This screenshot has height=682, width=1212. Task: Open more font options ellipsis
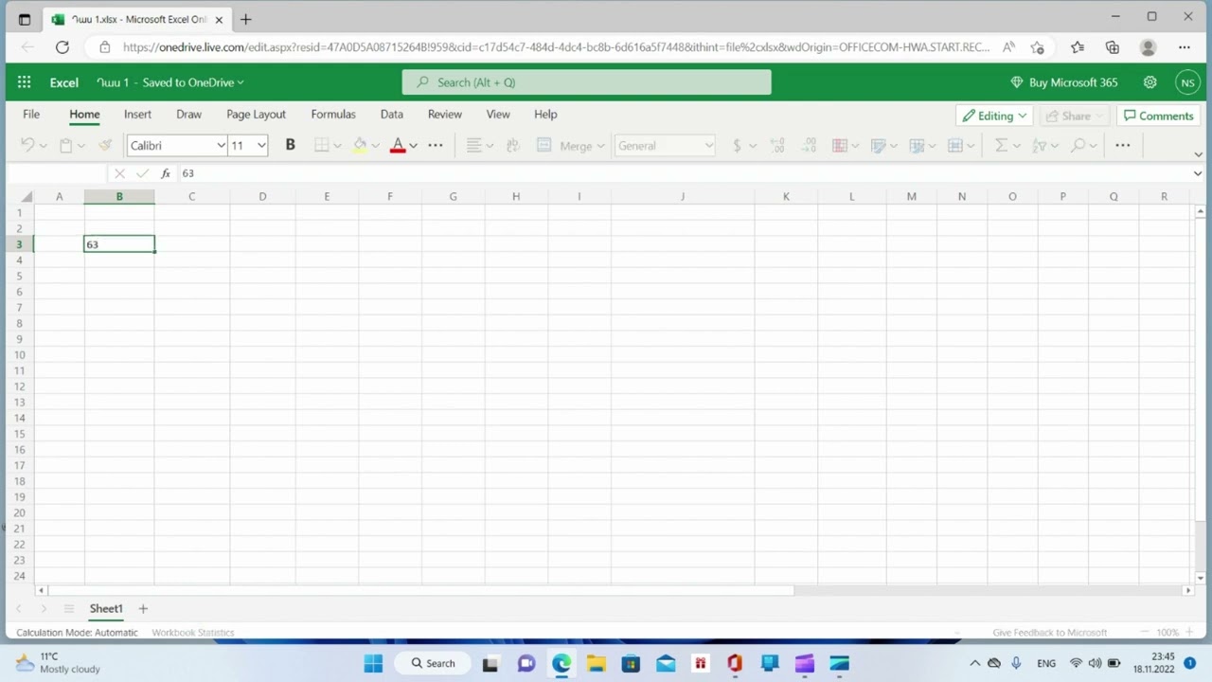point(436,145)
